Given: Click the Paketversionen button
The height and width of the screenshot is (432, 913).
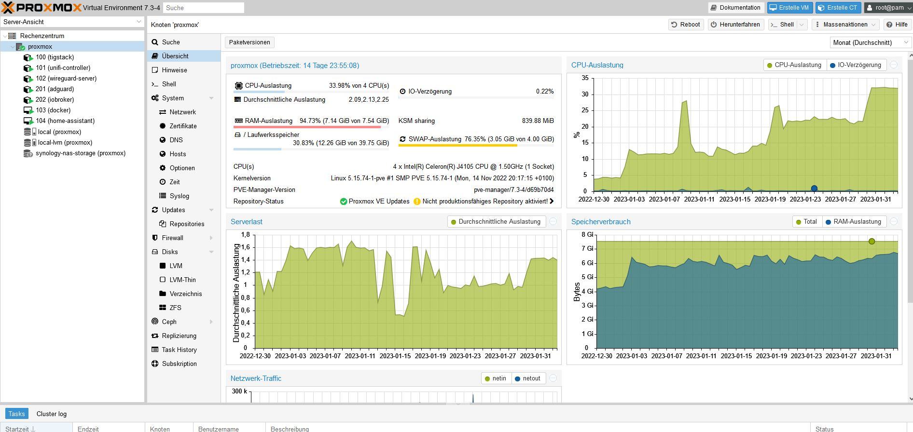Looking at the screenshot, I should tap(249, 42).
